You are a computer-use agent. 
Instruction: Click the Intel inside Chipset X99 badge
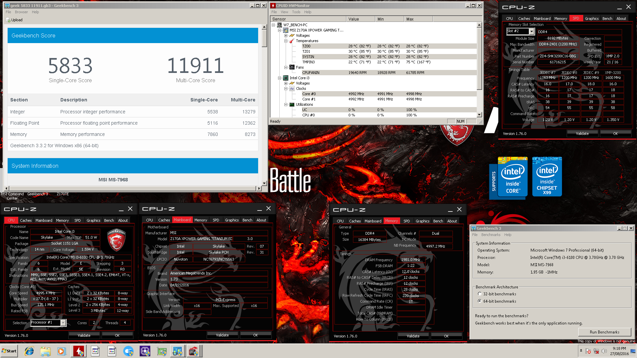coord(547,177)
